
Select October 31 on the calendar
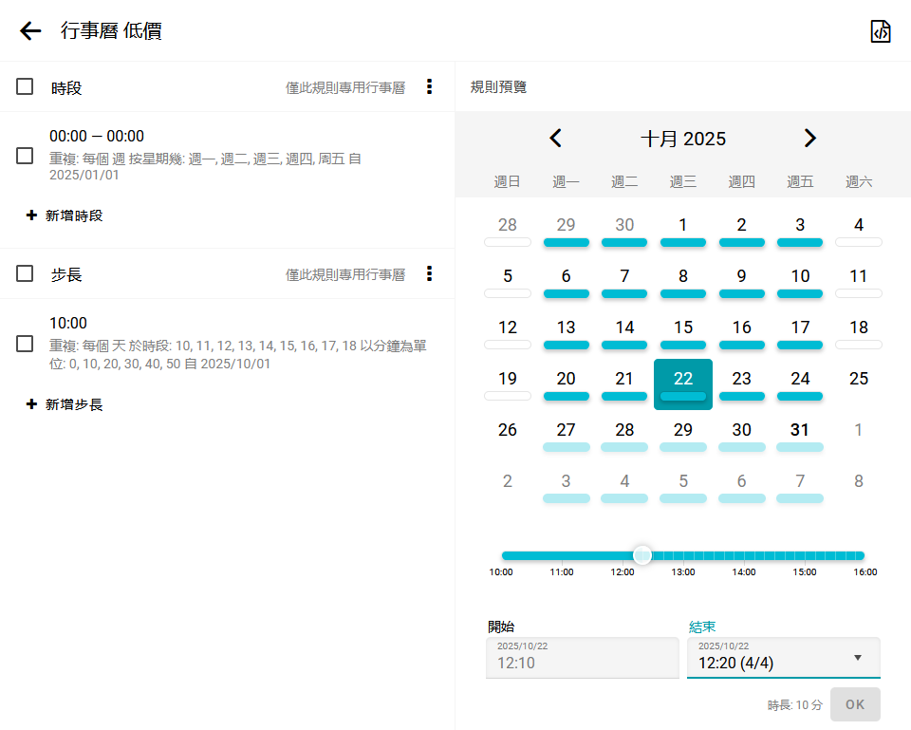pyautogui.click(x=800, y=430)
